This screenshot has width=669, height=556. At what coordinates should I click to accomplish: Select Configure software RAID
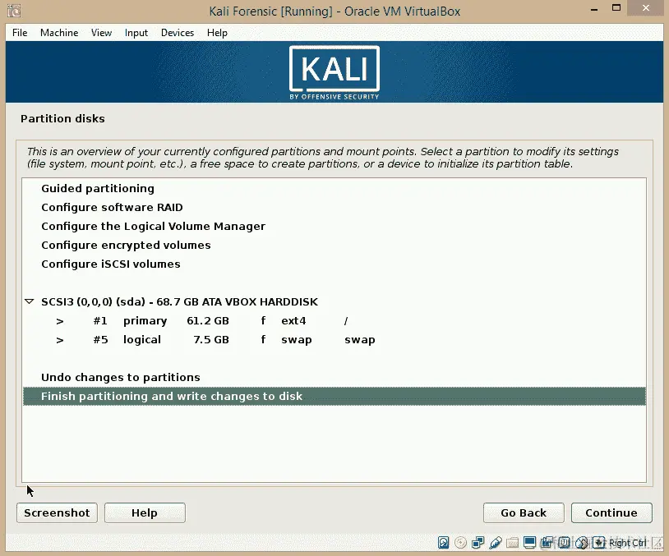(334, 207)
